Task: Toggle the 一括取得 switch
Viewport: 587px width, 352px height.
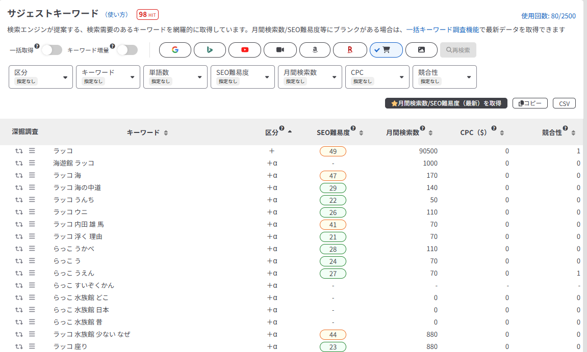Action: click(x=51, y=50)
